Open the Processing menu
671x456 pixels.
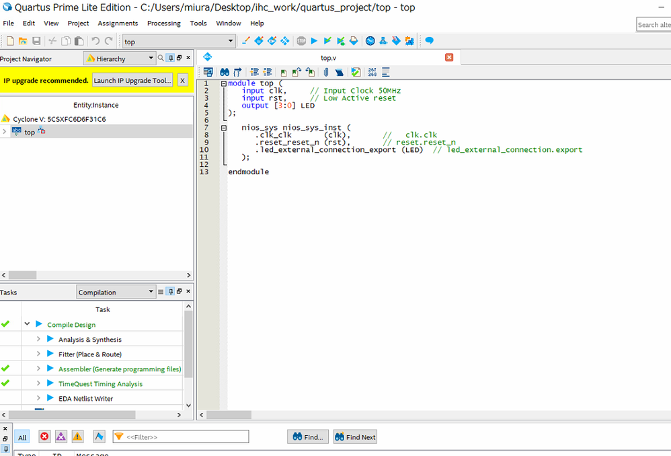(x=164, y=23)
